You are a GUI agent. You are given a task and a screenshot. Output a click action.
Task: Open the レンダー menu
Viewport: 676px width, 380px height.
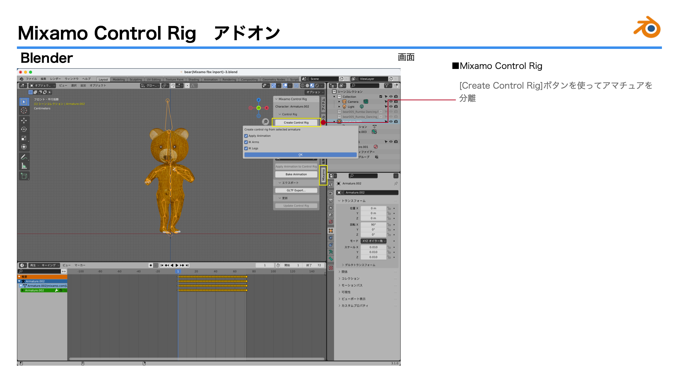click(x=55, y=79)
